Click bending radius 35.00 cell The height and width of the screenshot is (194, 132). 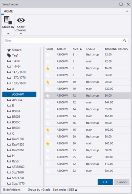pos(116,109)
